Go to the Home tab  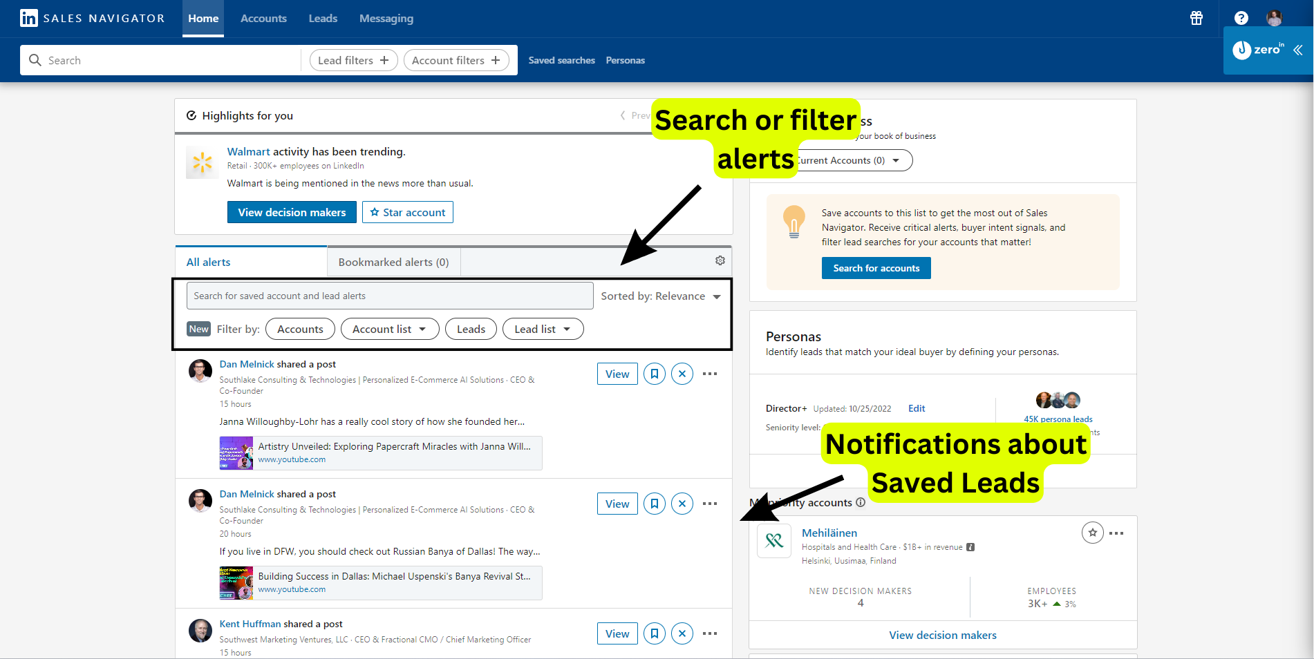203,19
